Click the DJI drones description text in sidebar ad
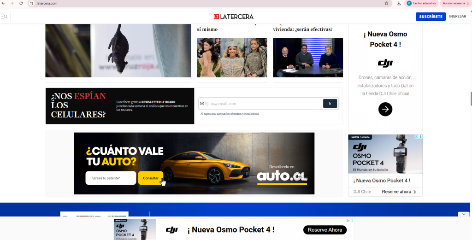 pyautogui.click(x=385, y=85)
